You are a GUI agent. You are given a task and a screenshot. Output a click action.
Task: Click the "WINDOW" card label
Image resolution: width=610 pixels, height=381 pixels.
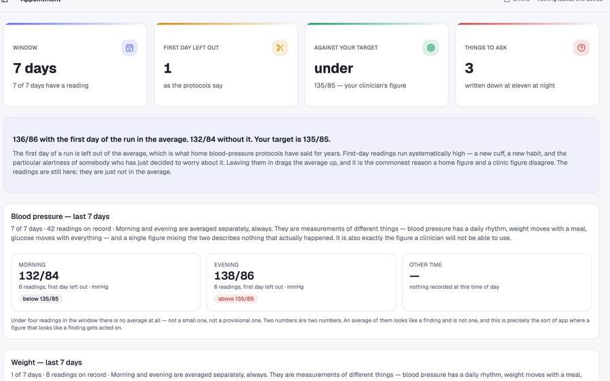pyautogui.click(x=25, y=47)
